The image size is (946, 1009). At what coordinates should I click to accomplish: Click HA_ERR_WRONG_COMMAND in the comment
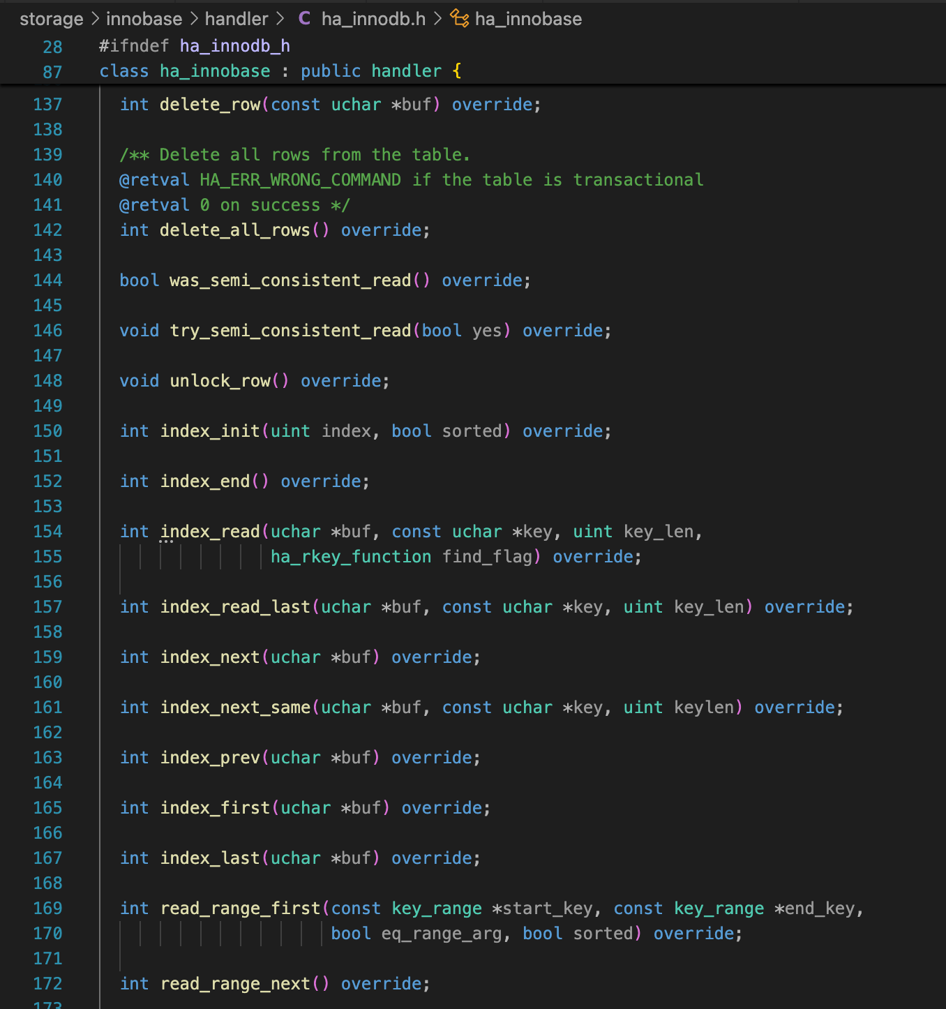tap(300, 180)
